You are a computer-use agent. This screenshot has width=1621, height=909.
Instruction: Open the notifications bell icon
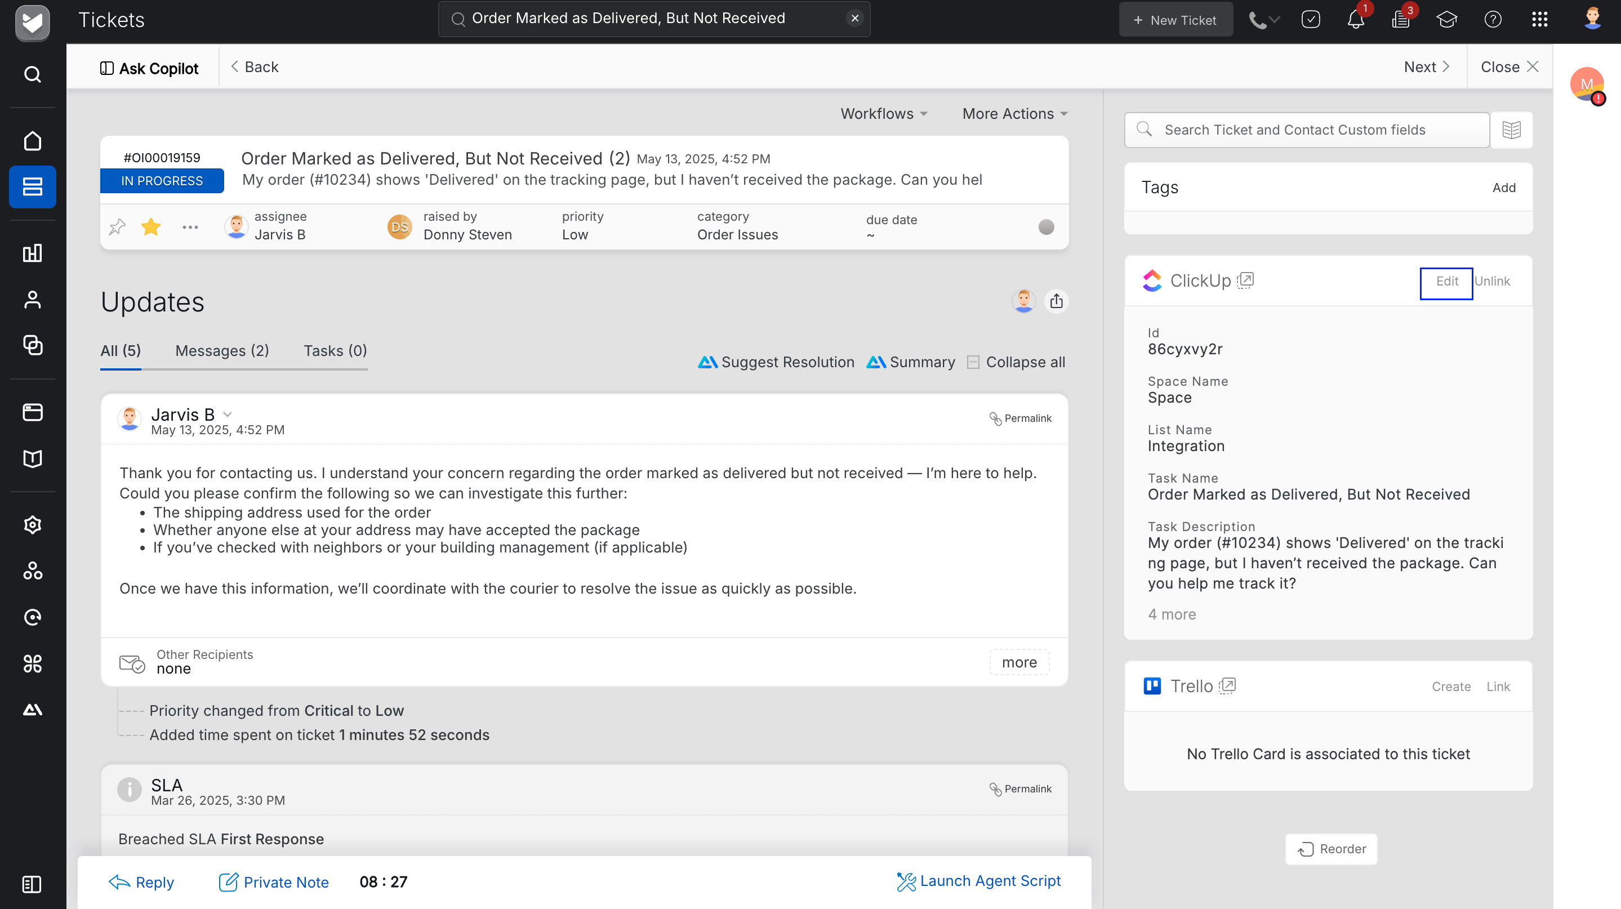pos(1356,20)
